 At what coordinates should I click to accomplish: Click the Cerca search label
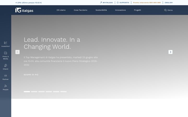tap(170, 10)
